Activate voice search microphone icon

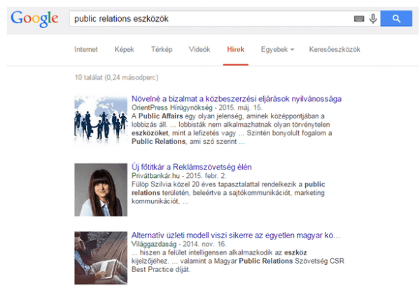click(373, 19)
